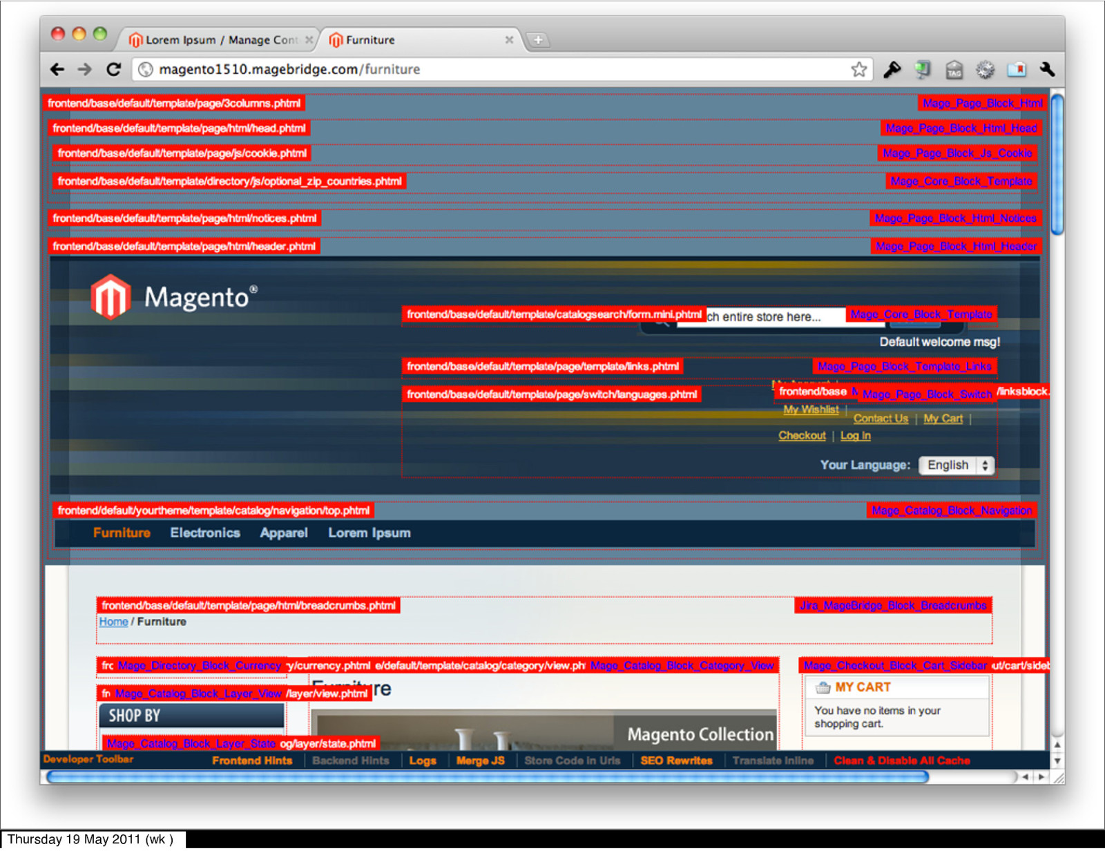Click the gear extension icon in toolbar
Image resolution: width=1105 pixels, height=851 pixels.
(985, 69)
